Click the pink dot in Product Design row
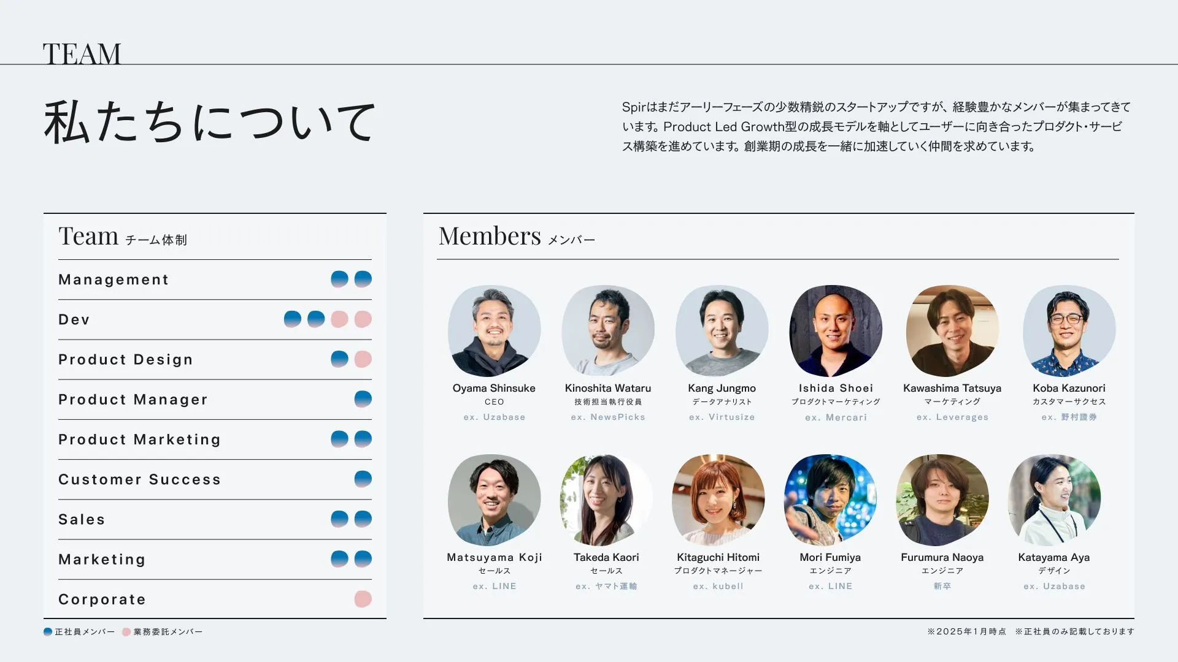This screenshot has height=662, width=1178. (363, 359)
